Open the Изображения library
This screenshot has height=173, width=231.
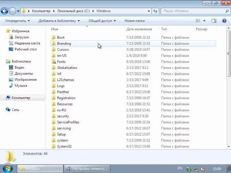[25, 80]
